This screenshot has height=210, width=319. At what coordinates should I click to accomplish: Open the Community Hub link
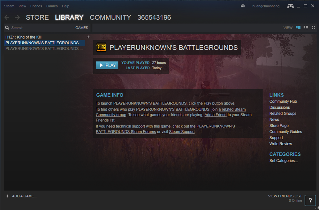[x=283, y=101]
